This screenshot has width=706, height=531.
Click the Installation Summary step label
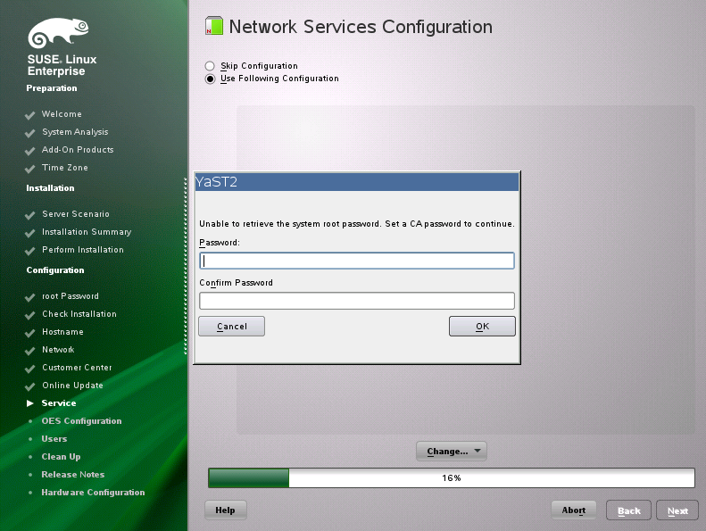(87, 232)
